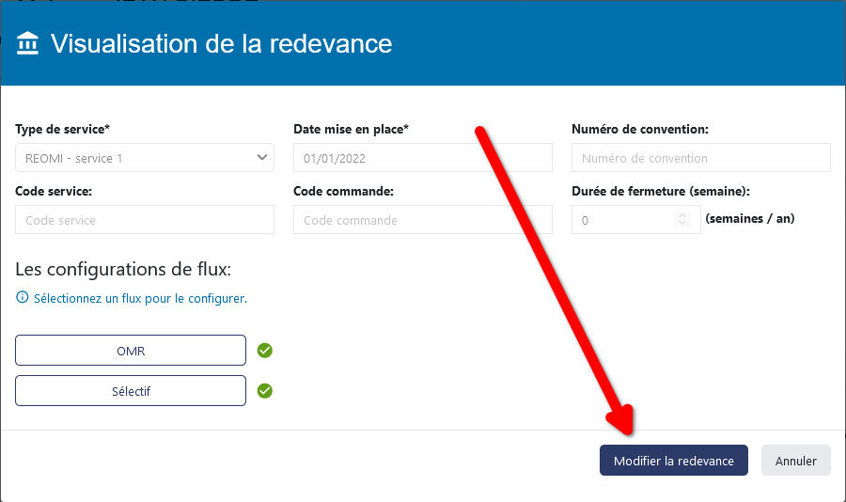Click the 'Sélectionnez un flux pour le configurer' text

(140, 298)
